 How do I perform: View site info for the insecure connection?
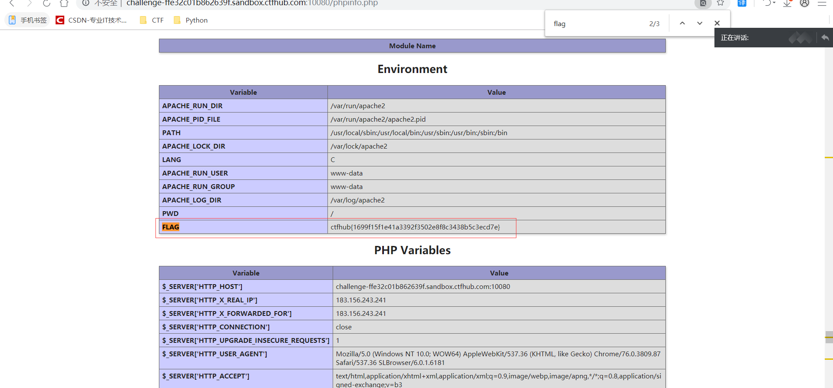pyautogui.click(x=86, y=3)
